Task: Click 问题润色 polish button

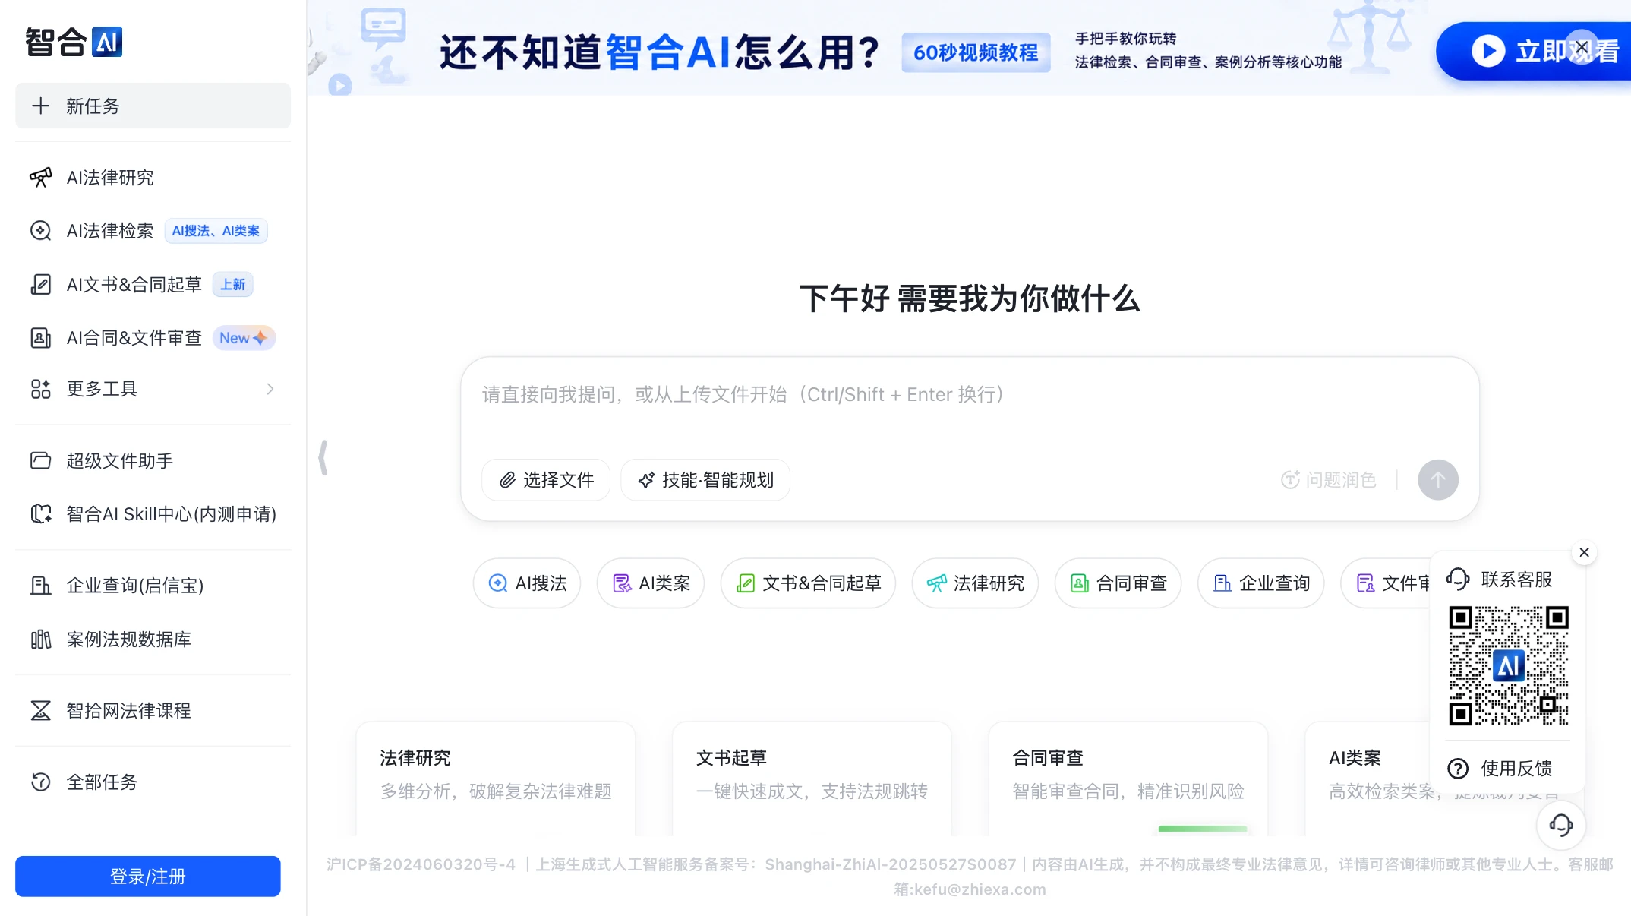Action: click(x=1329, y=480)
